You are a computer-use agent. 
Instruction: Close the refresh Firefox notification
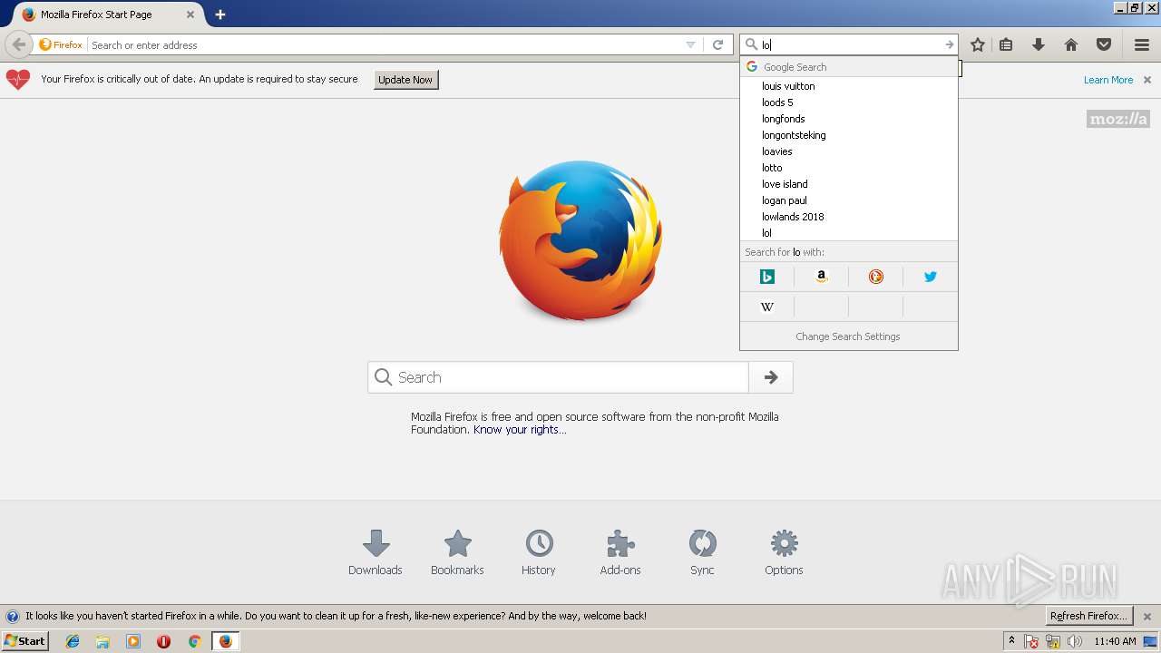1147,616
